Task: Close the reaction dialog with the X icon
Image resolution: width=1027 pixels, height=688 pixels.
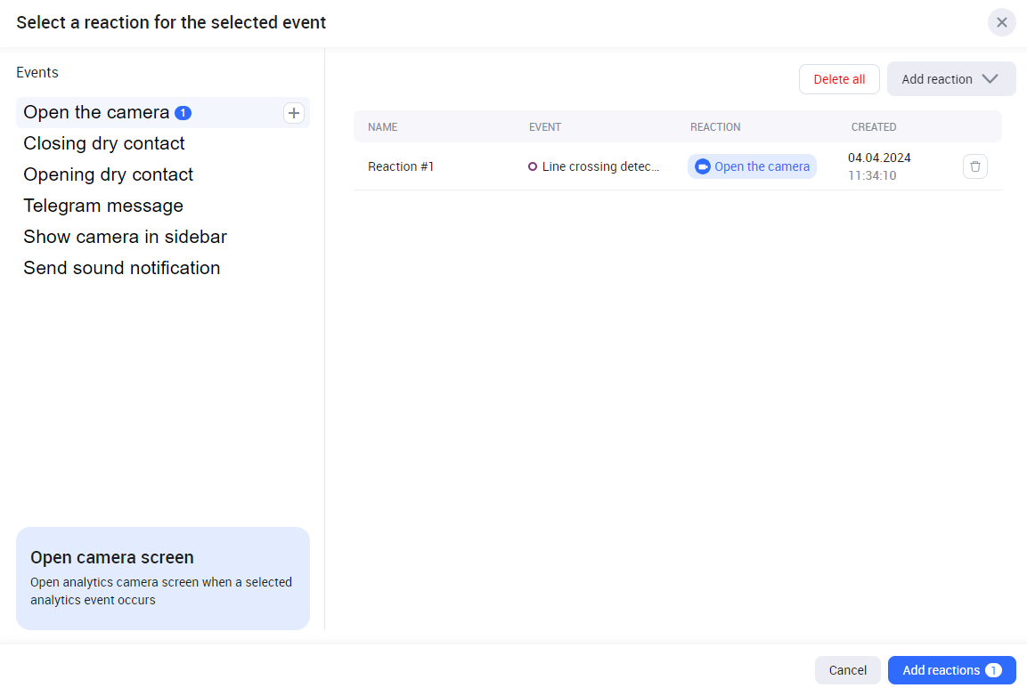Action: click(x=1002, y=22)
